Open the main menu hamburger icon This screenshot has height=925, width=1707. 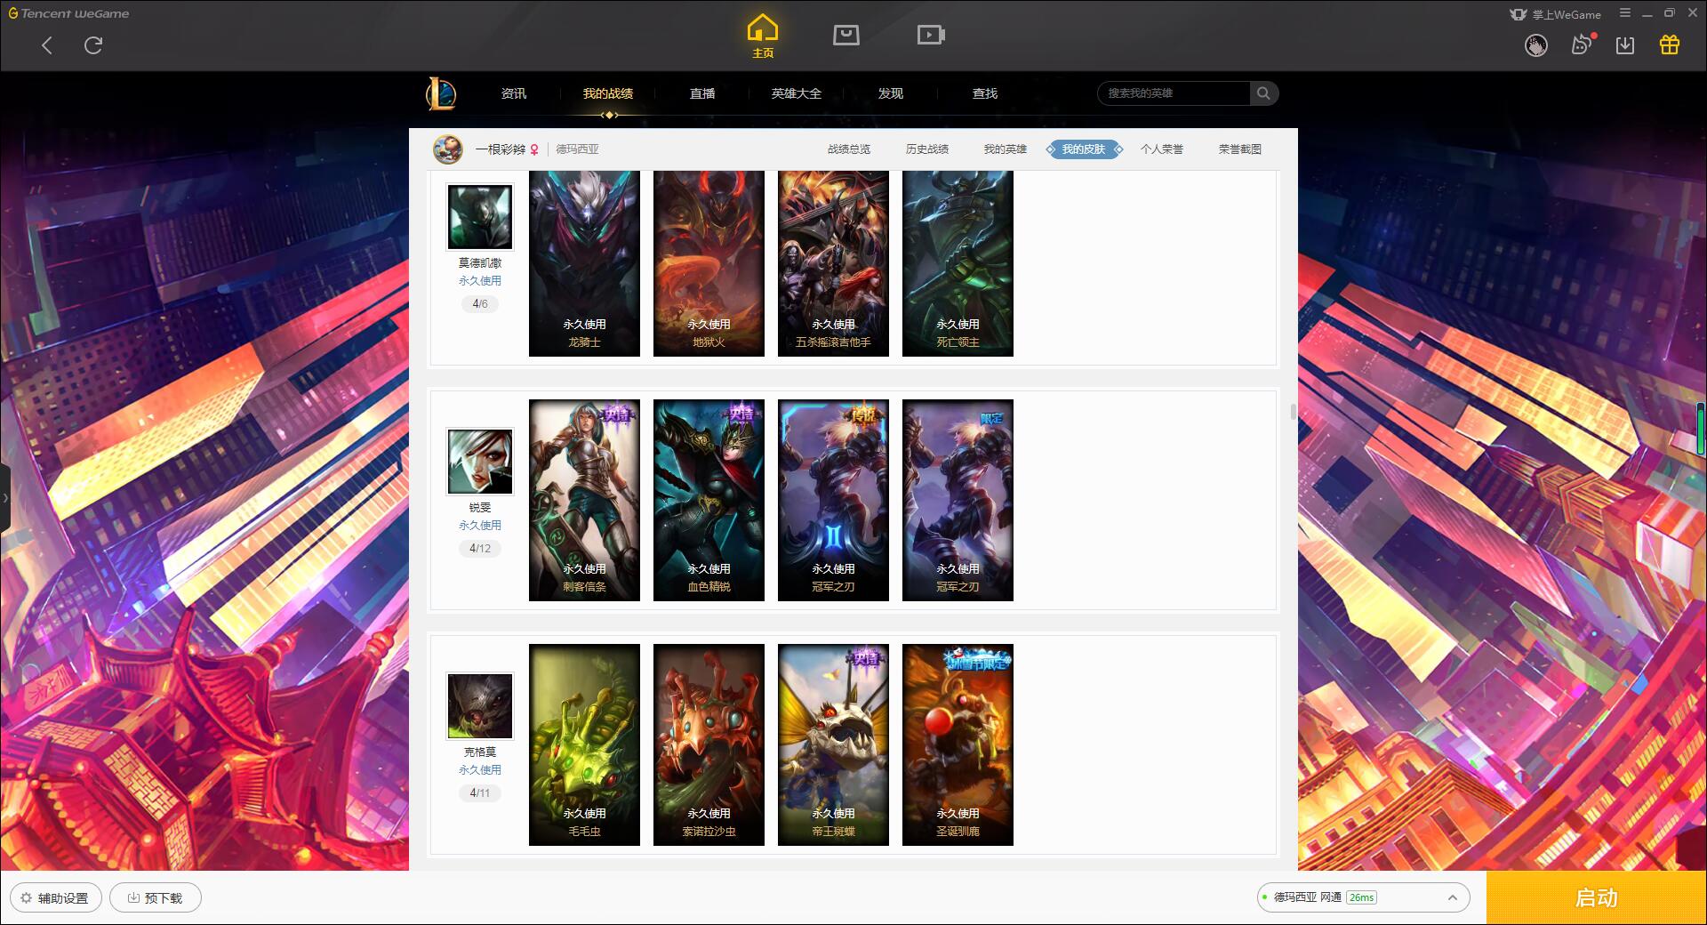tap(1625, 13)
